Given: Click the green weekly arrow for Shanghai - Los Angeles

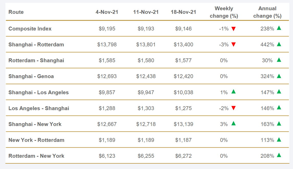Looking at the screenshot, I should [x=233, y=92].
